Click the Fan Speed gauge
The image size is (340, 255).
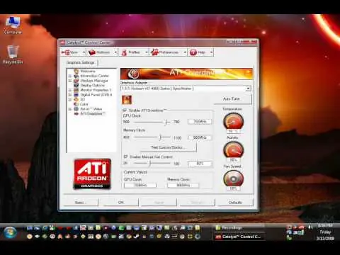coord(233,178)
